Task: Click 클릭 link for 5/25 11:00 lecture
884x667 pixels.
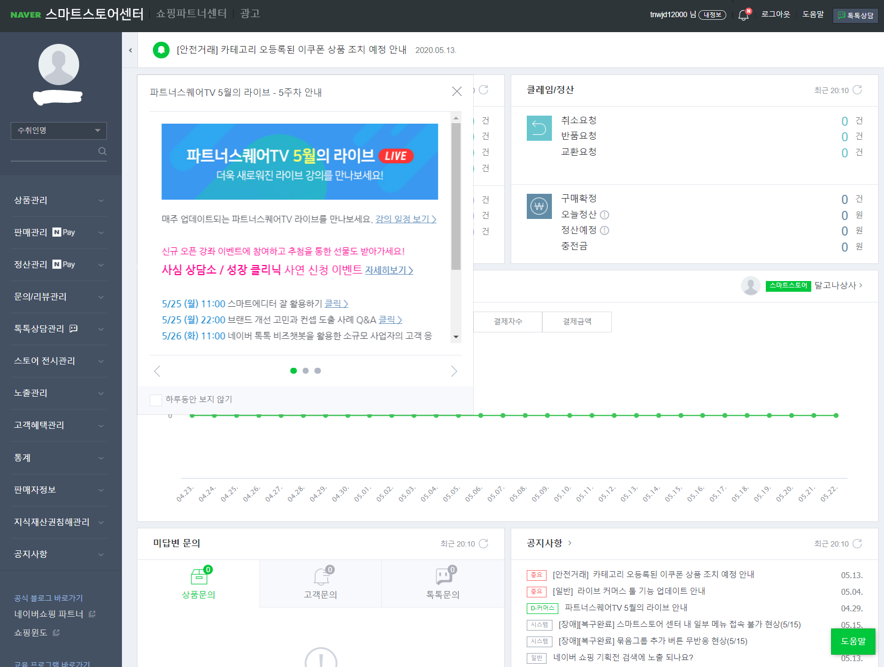Action: (x=336, y=304)
